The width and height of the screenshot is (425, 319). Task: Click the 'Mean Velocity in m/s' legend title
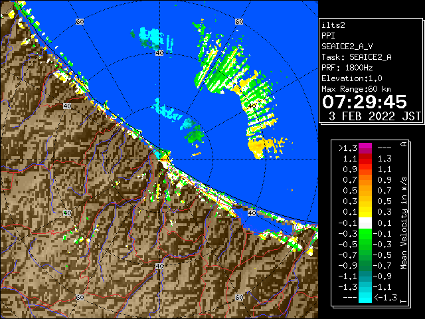(404, 223)
